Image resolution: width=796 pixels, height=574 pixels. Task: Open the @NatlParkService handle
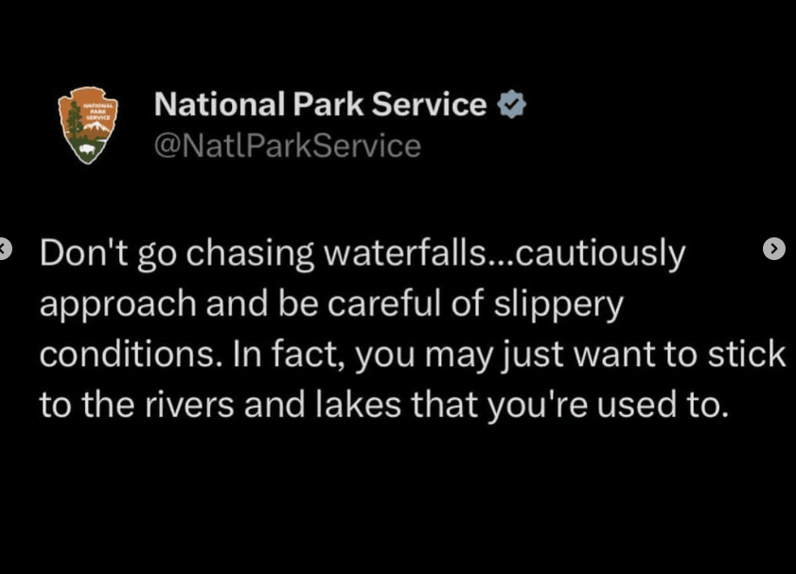point(288,146)
